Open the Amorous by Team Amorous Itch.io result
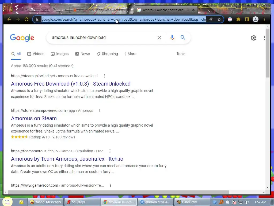 click(x=67, y=159)
